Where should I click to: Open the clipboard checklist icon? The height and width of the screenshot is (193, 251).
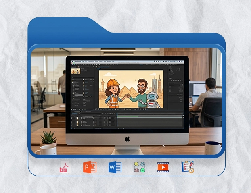point(188,167)
